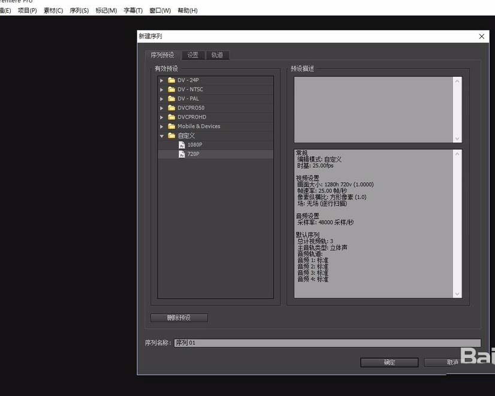Click the 序列名称 input field
The height and width of the screenshot is (396, 495).
[327, 343]
